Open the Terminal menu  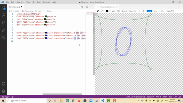point(46,2)
